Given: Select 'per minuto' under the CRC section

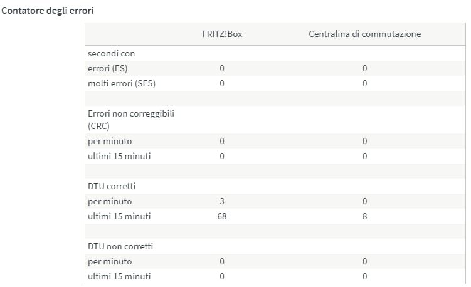Looking at the screenshot, I should [x=110, y=141].
